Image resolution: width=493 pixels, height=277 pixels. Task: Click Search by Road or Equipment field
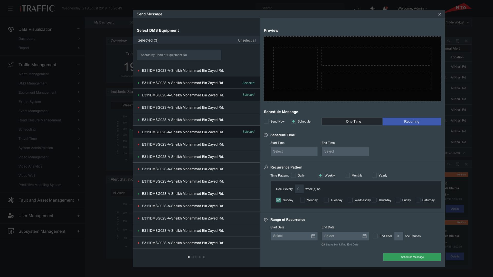tap(179, 55)
